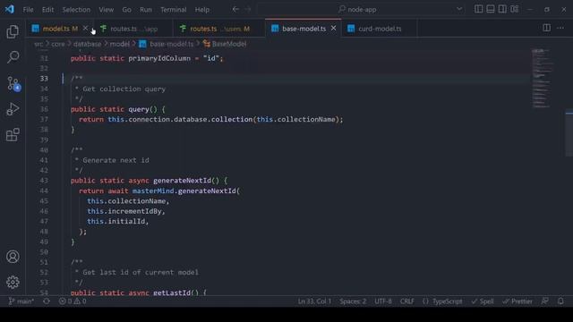Click the getLastId method name
This screenshot has width=573, height=322.
[x=172, y=292]
